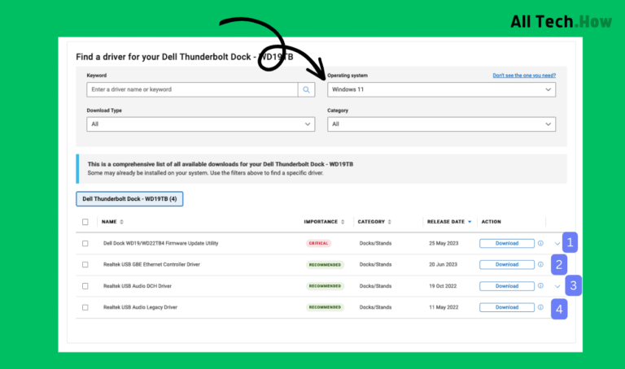The height and width of the screenshot is (369, 625).
Task: Tick the checkbox for Dell Dock Firmware Update Utility
Action: click(x=85, y=243)
